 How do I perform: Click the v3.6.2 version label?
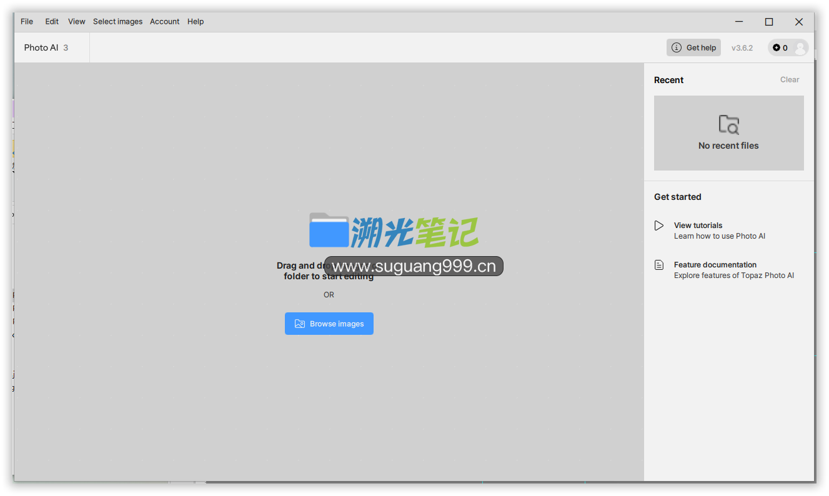(x=742, y=47)
